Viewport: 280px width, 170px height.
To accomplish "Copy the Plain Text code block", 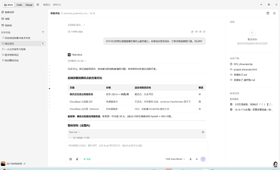I will 203,132.
